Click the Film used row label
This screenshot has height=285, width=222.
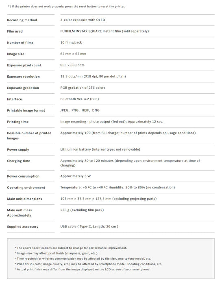click(15, 31)
